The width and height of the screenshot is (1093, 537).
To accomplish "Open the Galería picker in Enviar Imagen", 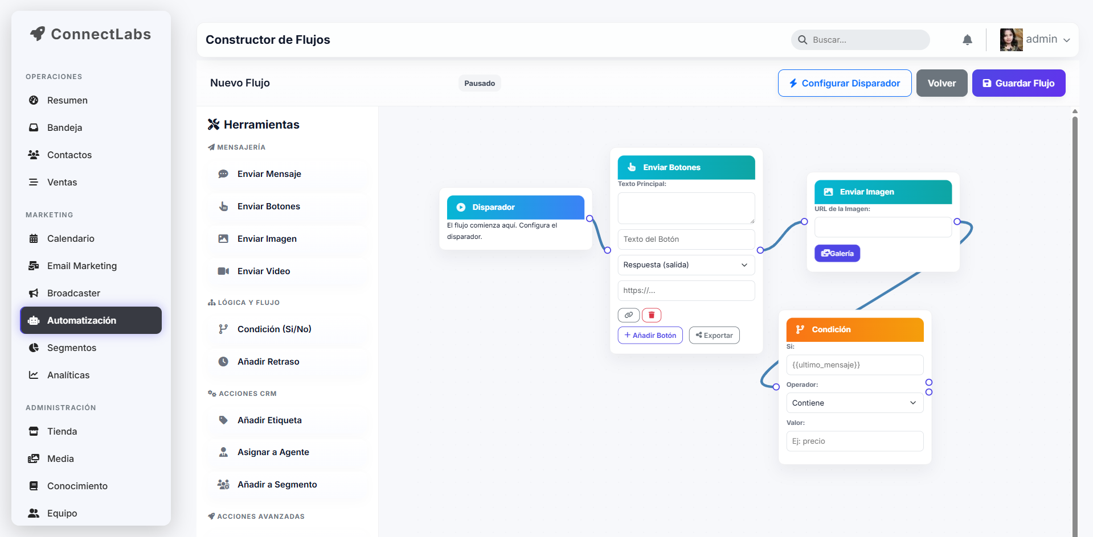I will 837,253.
